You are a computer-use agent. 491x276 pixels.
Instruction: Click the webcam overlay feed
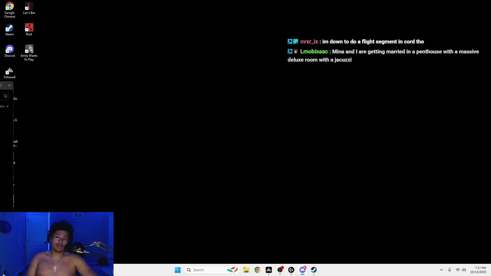click(x=57, y=244)
